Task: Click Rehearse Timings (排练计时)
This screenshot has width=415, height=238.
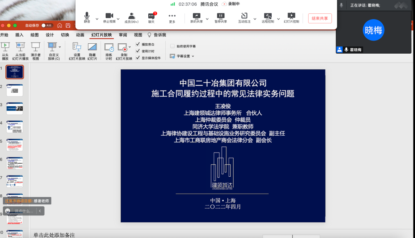Action: click(109, 51)
